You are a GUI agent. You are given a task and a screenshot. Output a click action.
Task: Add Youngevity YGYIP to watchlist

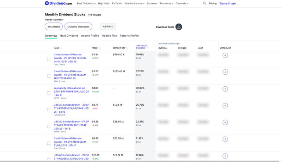225,89
